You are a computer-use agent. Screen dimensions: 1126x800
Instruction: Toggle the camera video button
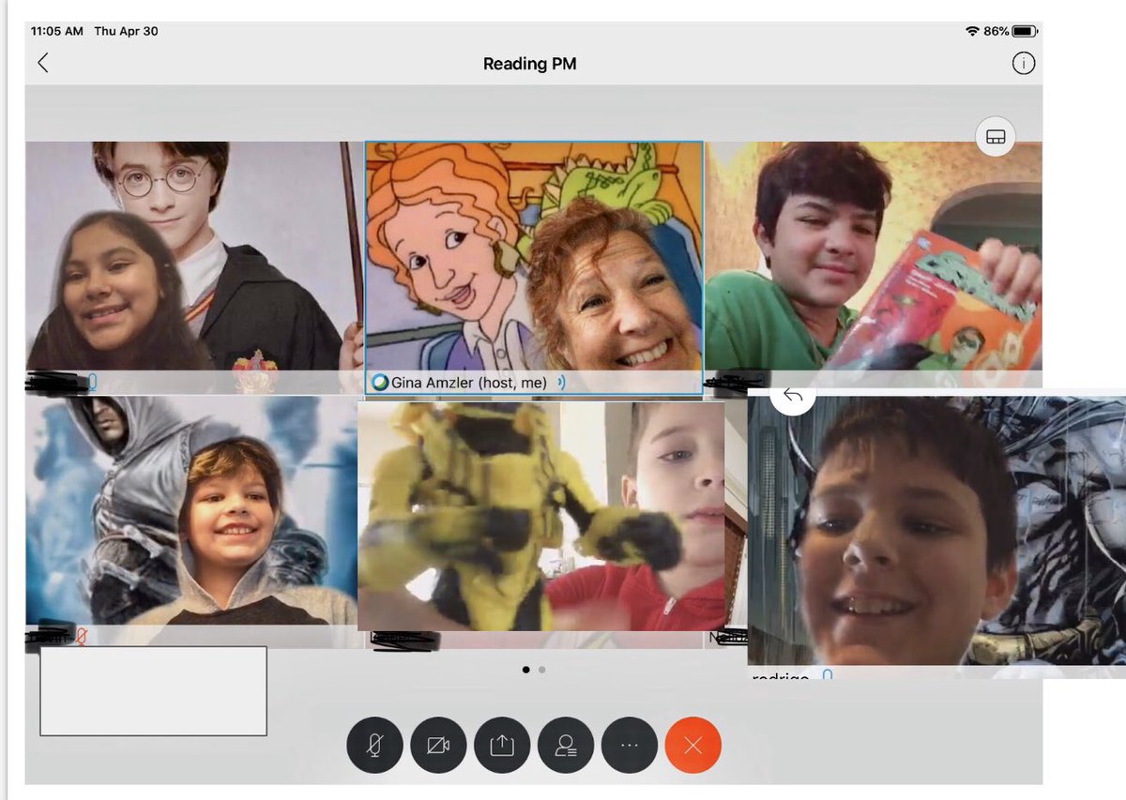click(438, 746)
